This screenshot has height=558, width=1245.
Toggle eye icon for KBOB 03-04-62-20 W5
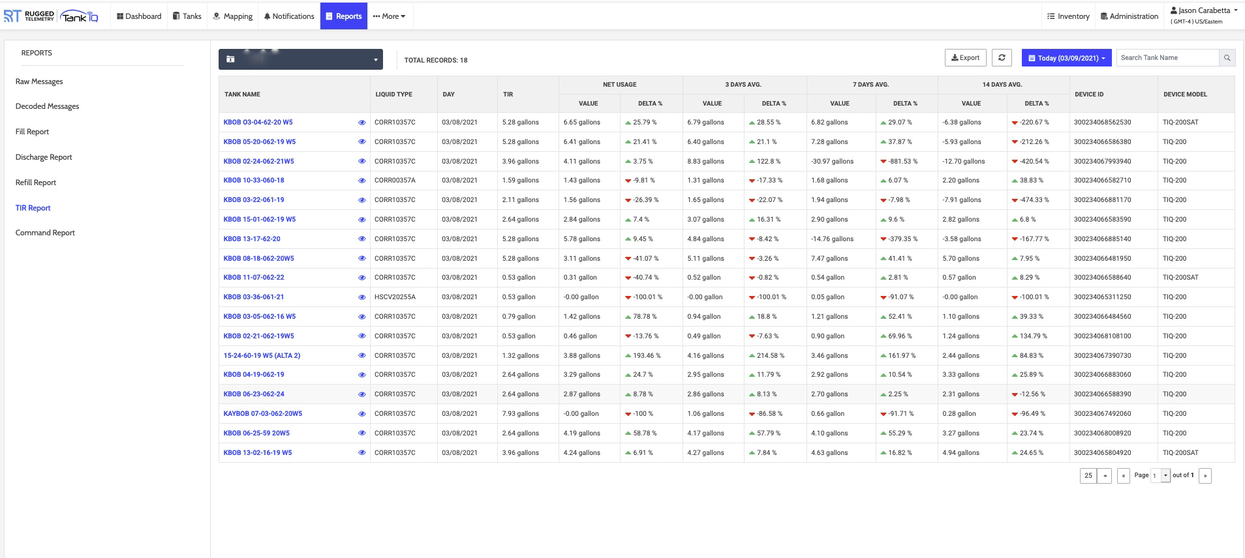point(361,123)
